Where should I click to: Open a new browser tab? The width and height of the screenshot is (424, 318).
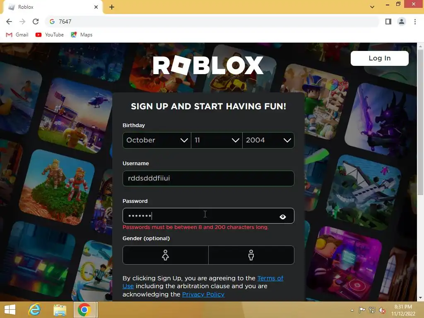click(x=112, y=7)
